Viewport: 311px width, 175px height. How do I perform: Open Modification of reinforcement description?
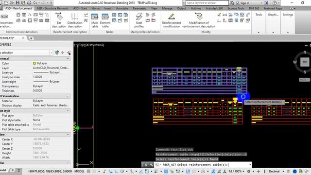point(199,20)
